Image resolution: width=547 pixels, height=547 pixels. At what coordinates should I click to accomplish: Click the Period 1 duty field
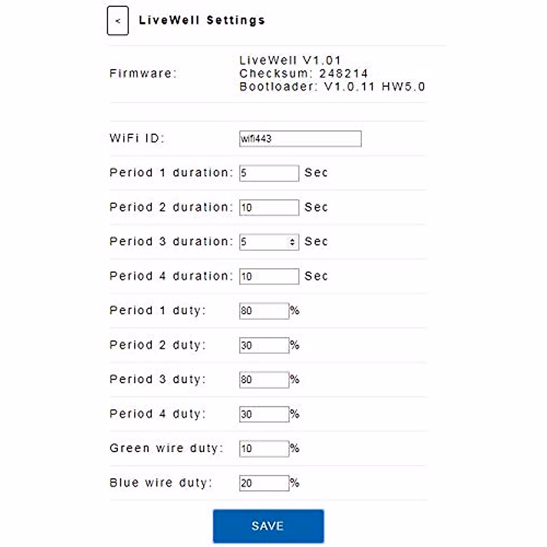point(264,311)
